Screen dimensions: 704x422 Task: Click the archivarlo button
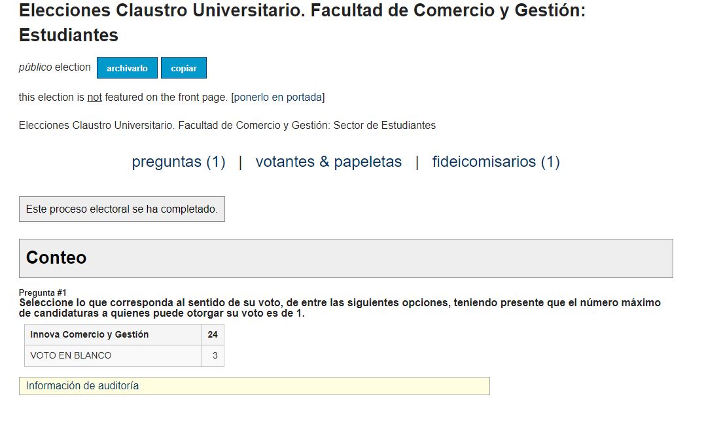[x=127, y=68]
